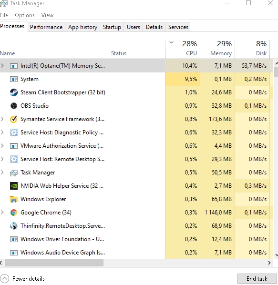Click the 53,7 MB/s disk value
Screen dimensions: 278x285
click(254, 66)
